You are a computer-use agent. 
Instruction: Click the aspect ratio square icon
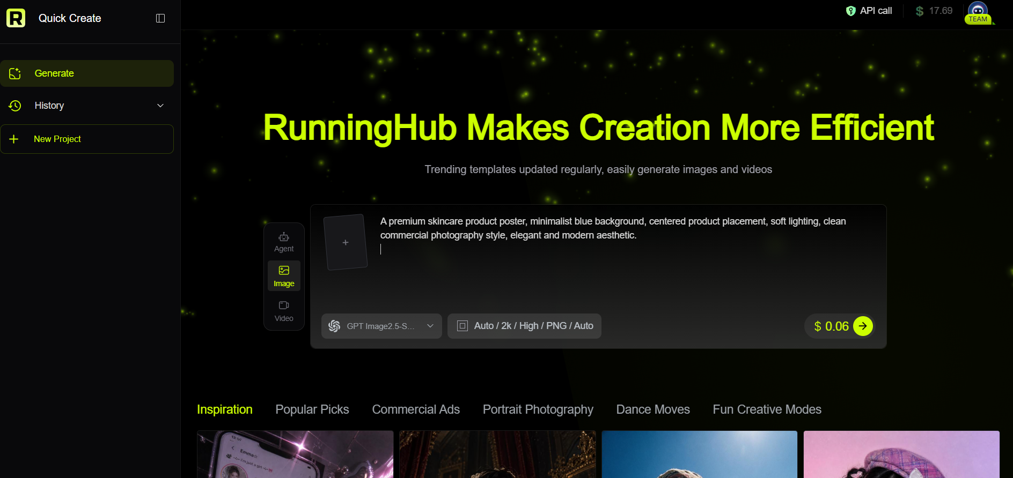[x=462, y=326]
